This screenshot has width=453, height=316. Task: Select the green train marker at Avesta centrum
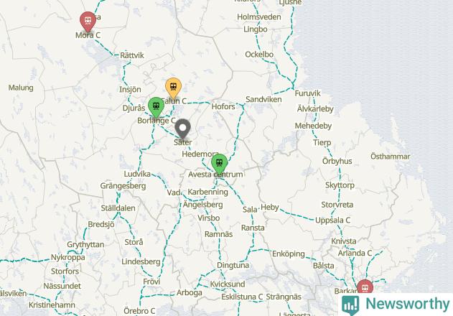(x=219, y=164)
